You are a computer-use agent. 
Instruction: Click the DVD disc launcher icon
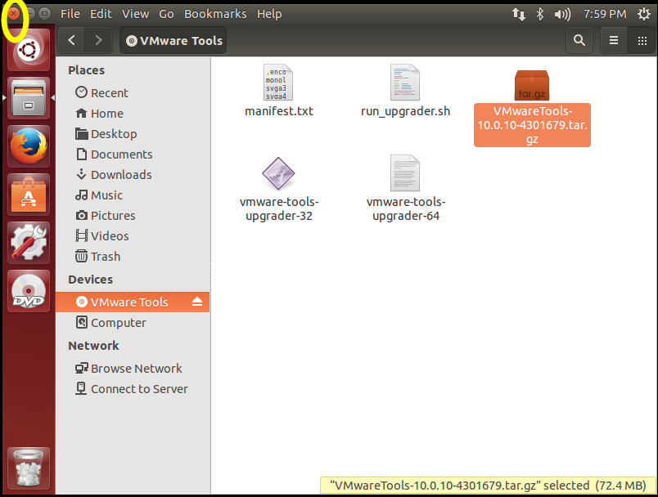pos(29,291)
